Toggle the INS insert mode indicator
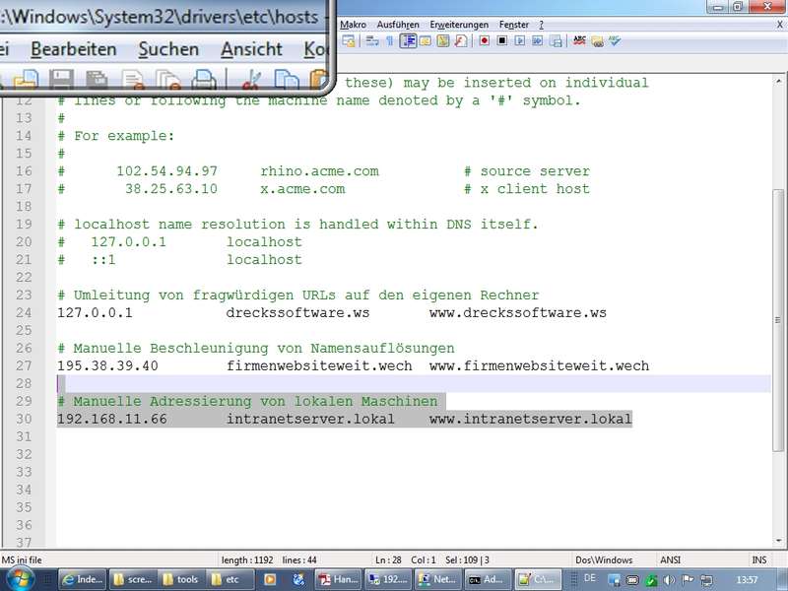The width and height of the screenshot is (788, 591). 758,559
